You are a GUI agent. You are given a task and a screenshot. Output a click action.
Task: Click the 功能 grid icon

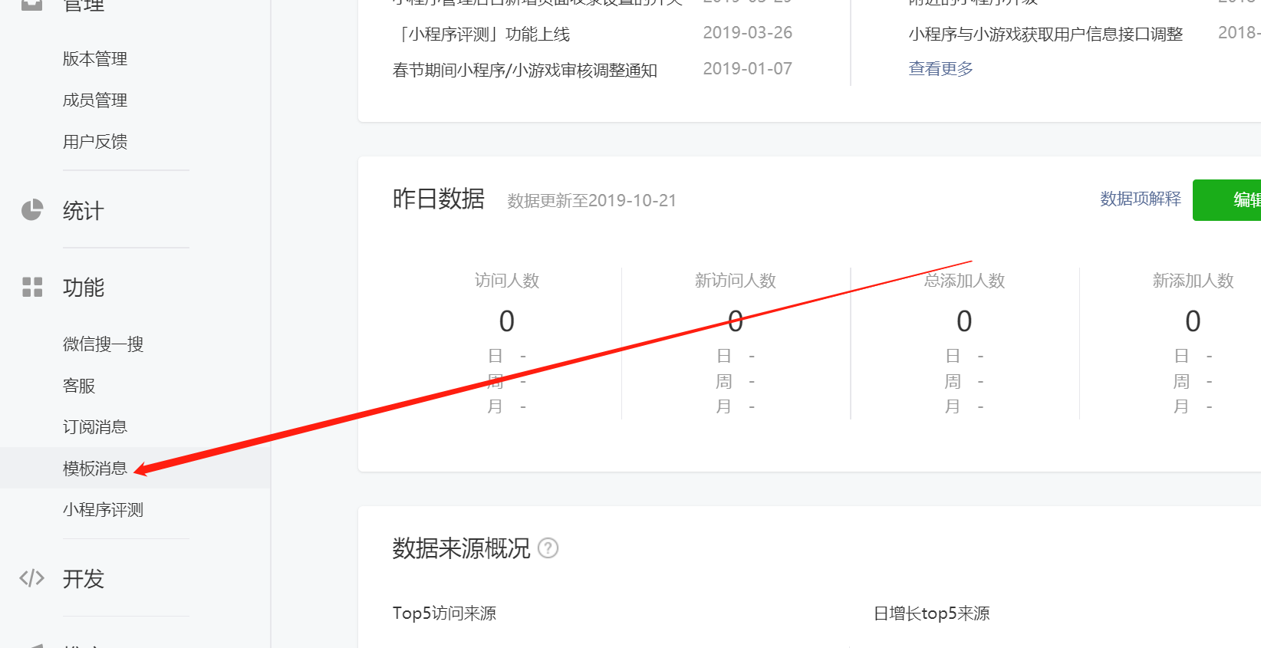click(32, 287)
